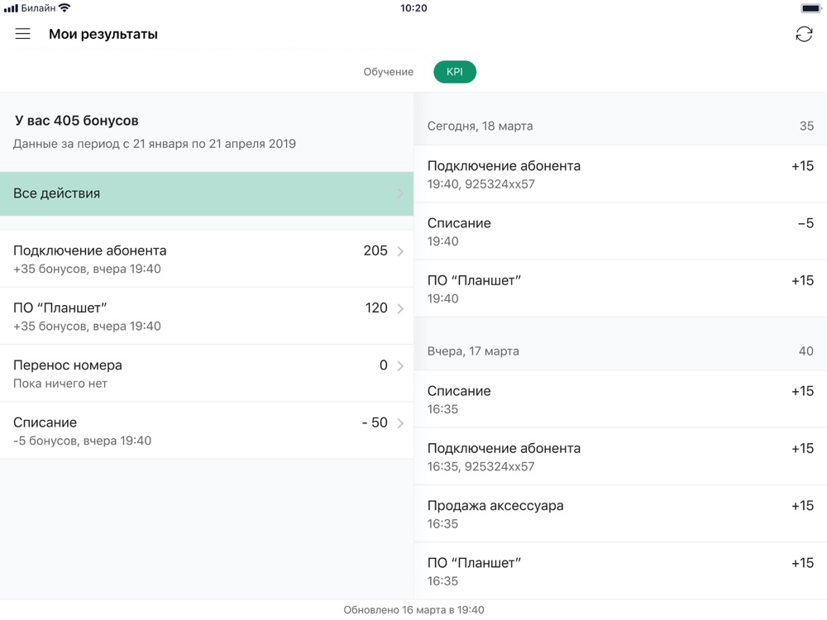Tap the Мои результаты title
The height and width of the screenshot is (620, 827).
[103, 34]
